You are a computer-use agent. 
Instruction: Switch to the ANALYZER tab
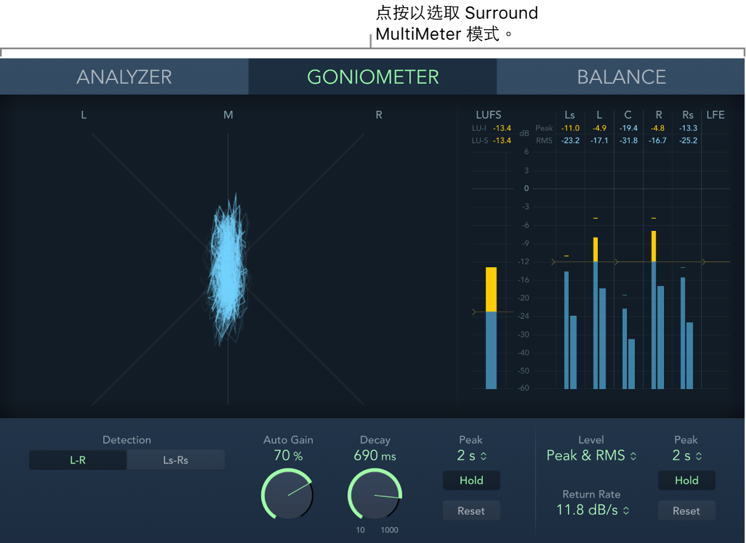124,77
